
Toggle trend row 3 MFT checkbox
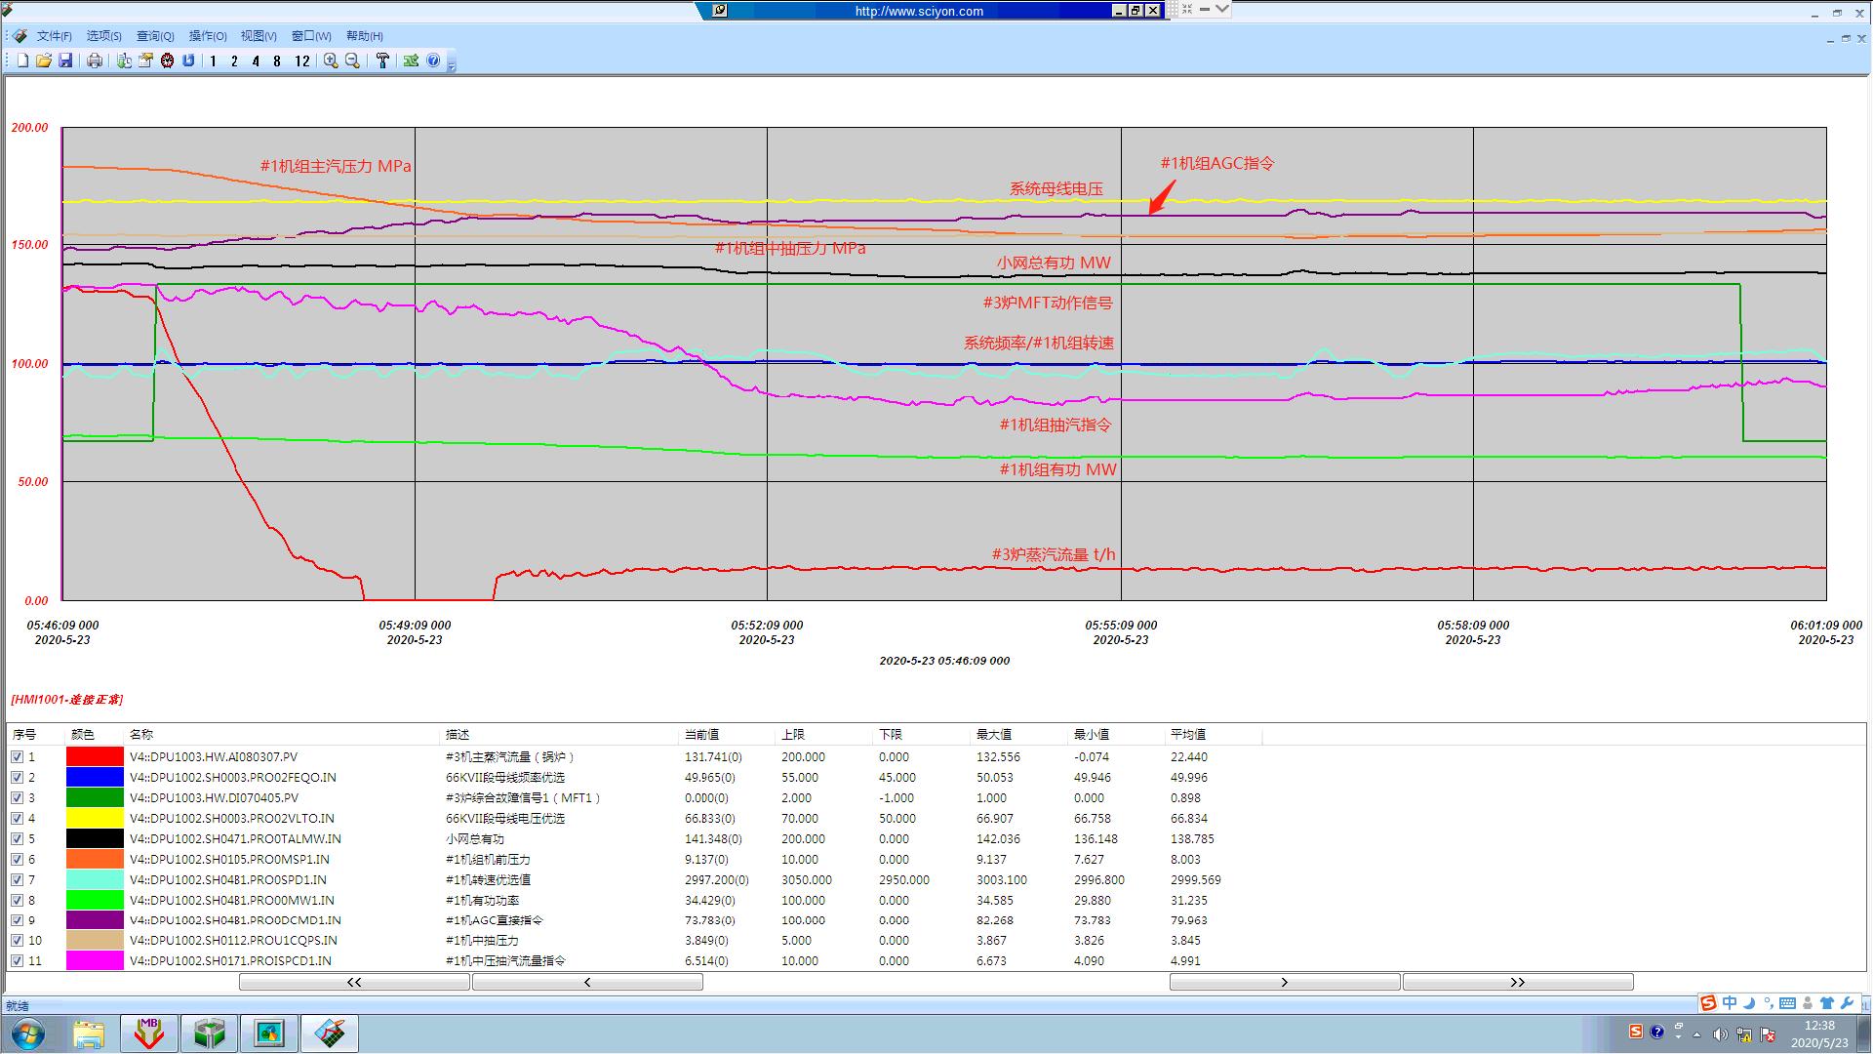click(17, 797)
